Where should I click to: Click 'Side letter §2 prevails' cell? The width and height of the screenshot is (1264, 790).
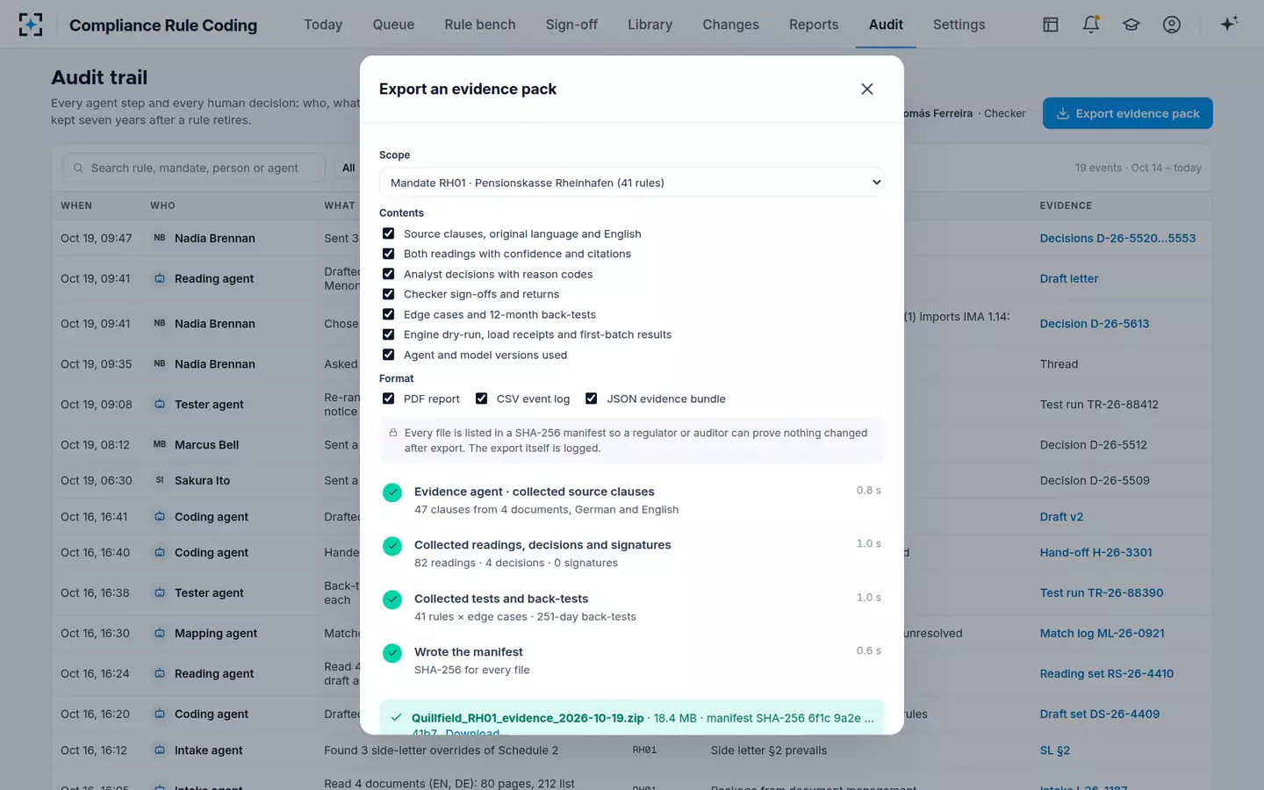coord(769,750)
